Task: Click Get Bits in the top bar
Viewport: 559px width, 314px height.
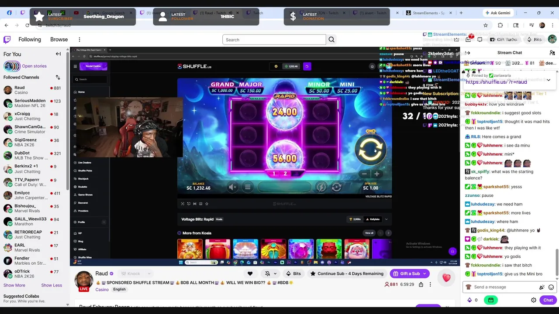Action: pyautogui.click(x=534, y=40)
